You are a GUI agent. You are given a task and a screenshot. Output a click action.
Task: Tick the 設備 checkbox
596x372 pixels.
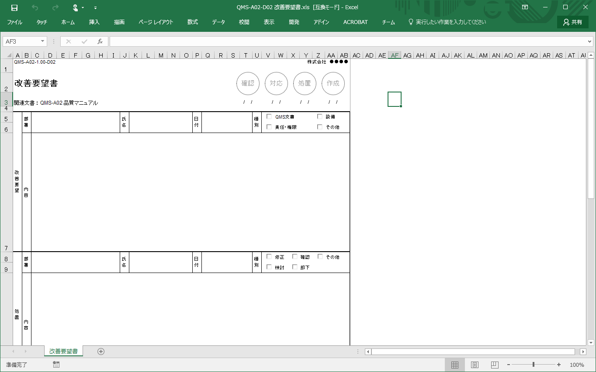tap(320, 116)
